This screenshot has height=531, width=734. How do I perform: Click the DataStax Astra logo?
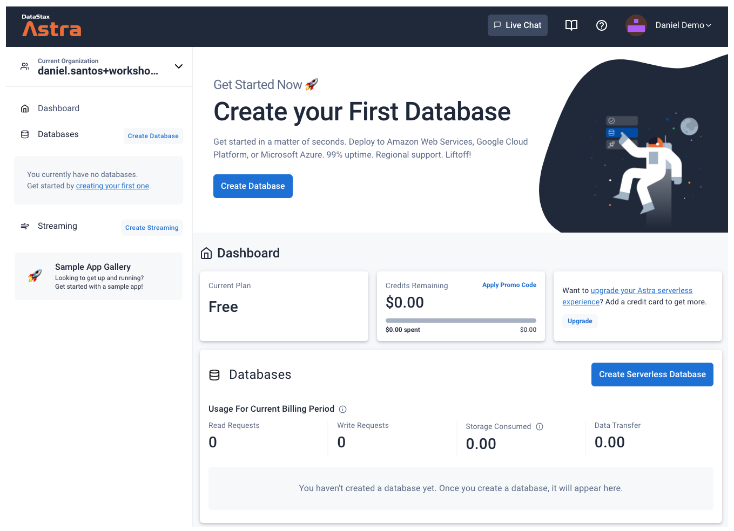(x=51, y=25)
